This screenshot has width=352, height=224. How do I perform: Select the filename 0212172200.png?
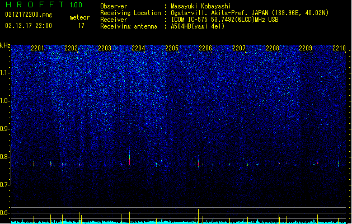point(29,15)
